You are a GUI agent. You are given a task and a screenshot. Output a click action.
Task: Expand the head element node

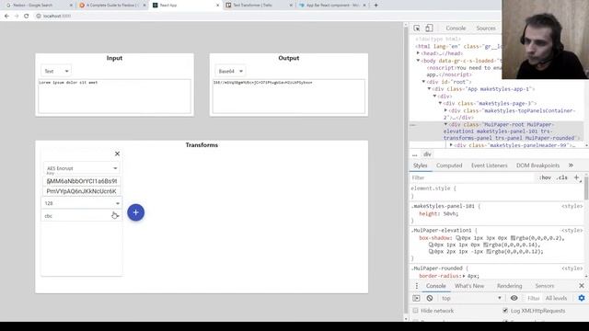click(418, 53)
